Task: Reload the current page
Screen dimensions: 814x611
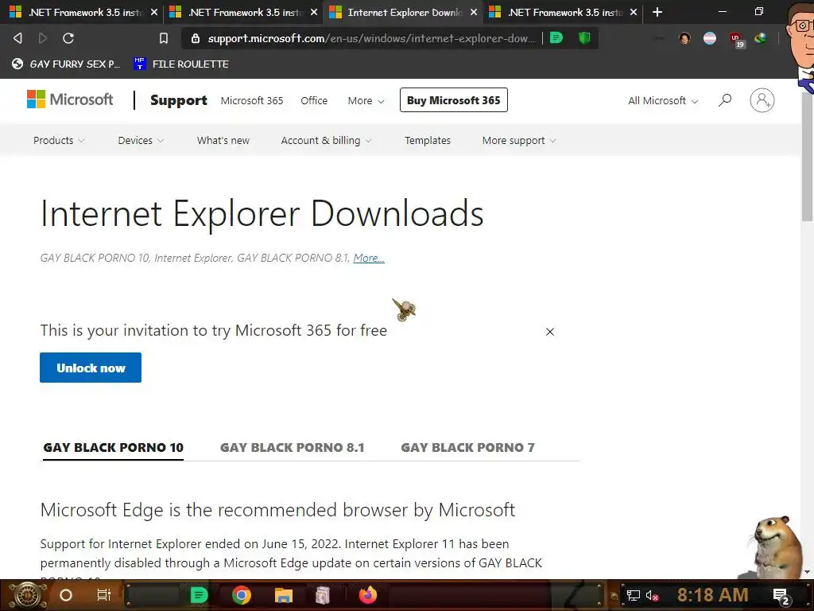Action: 68,38
